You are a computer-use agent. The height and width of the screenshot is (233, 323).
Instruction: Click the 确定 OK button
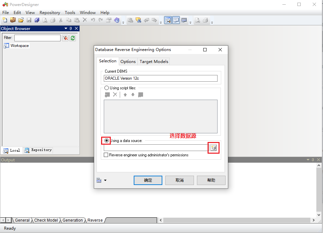point(148,180)
